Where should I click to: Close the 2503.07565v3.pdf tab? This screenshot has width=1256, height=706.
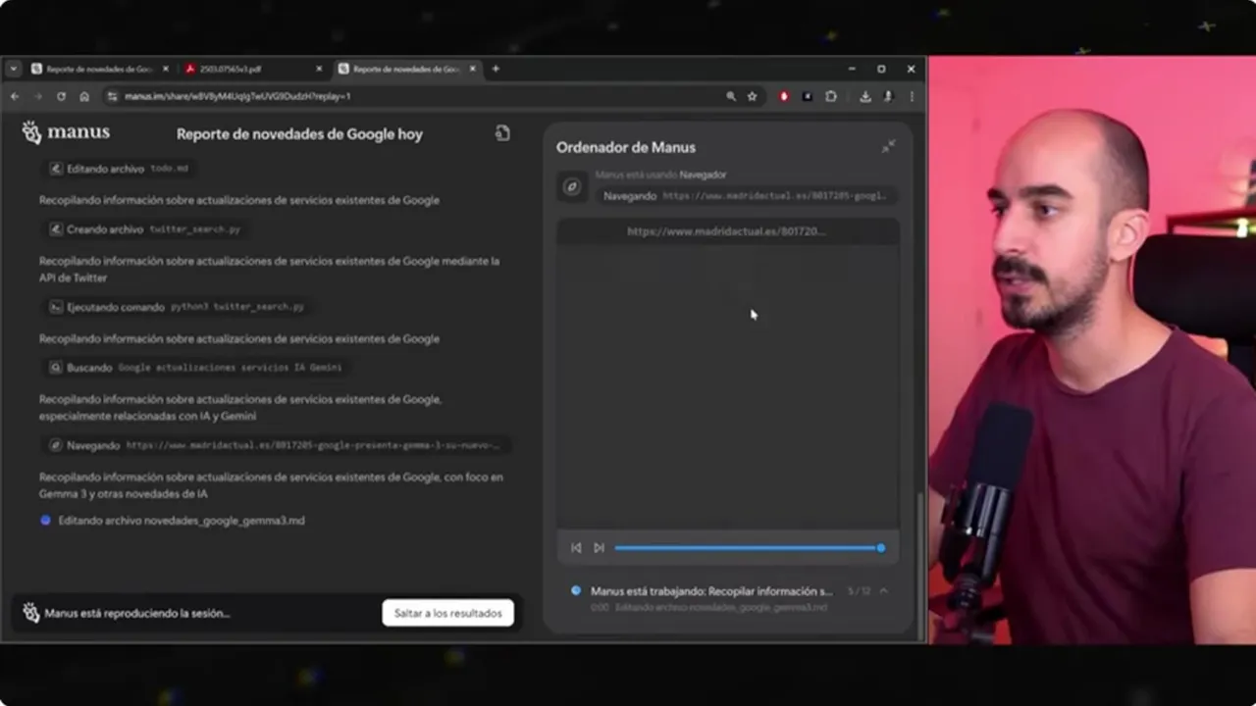click(x=319, y=69)
